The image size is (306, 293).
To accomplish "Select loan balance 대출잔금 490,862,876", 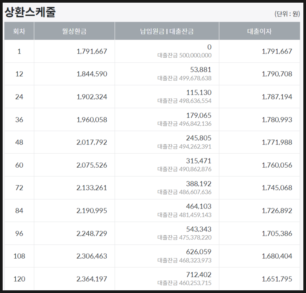I will [184, 169].
